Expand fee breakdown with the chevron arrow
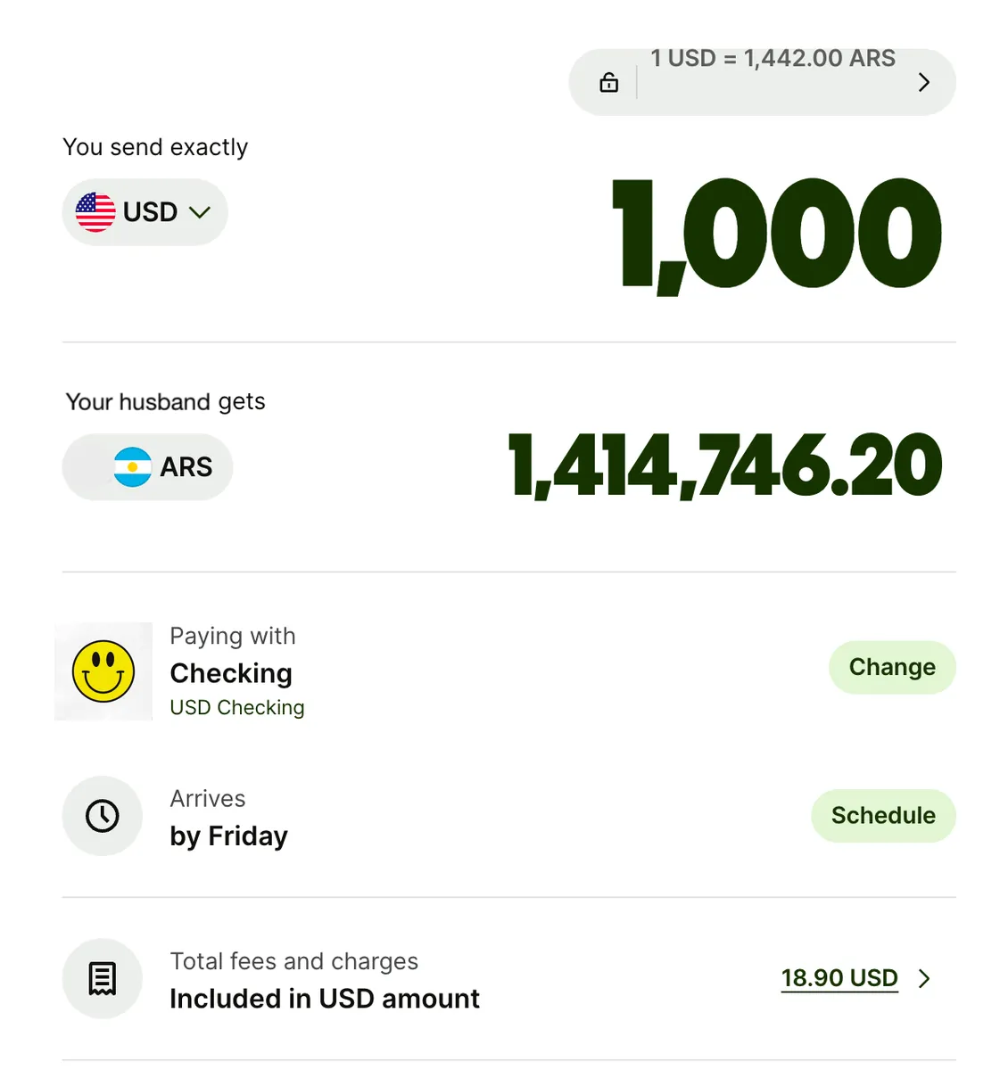The height and width of the screenshot is (1070, 1000). (924, 978)
